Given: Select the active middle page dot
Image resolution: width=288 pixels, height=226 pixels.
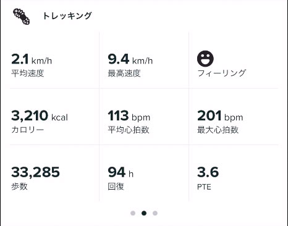Looking at the screenshot, I should coord(144,213).
